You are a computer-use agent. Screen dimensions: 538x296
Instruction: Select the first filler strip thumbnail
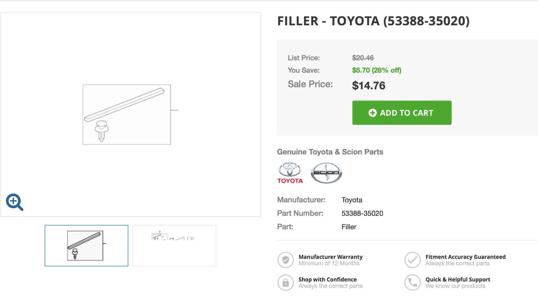point(86,246)
